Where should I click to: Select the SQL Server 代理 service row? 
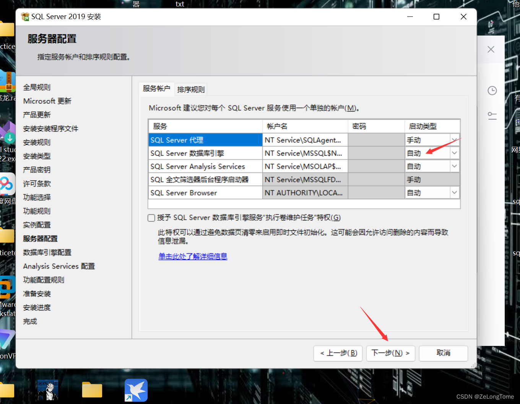[x=205, y=140]
